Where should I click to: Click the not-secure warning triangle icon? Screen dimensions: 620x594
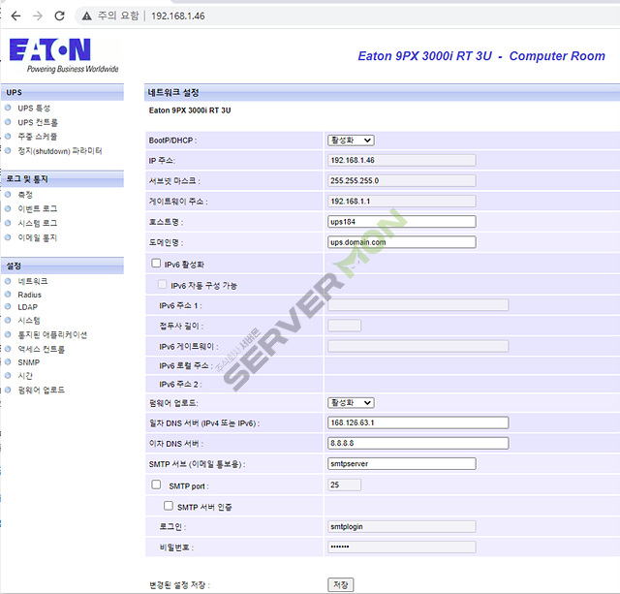[x=86, y=16]
